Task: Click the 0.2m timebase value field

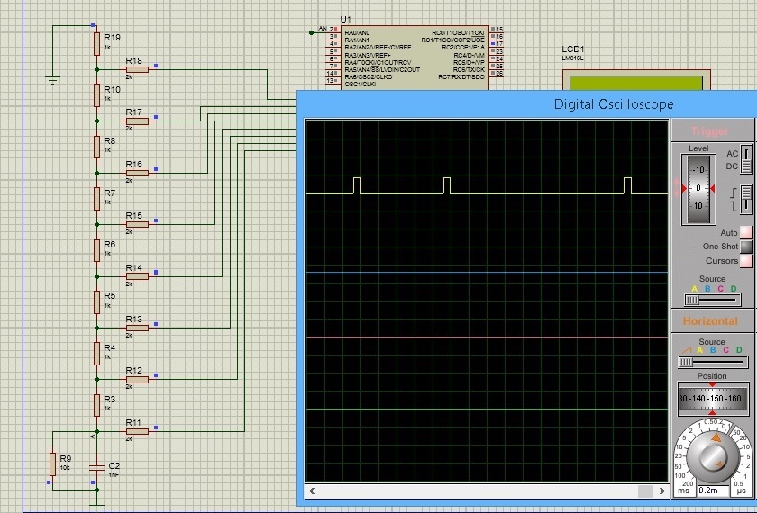Action: pyautogui.click(x=713, y=490)
